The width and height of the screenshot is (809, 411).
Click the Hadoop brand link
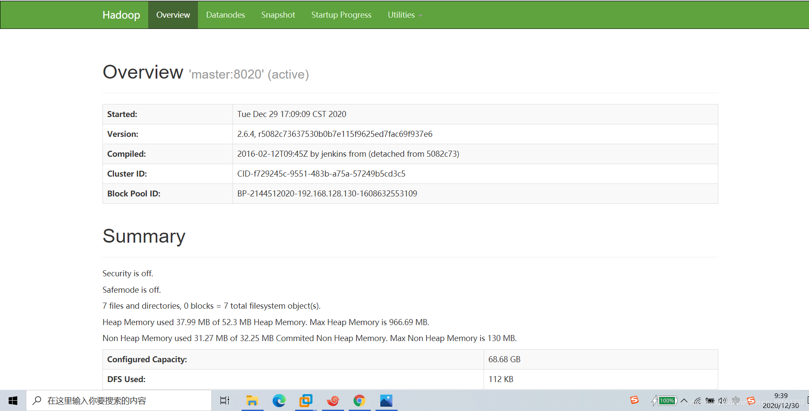[121, 15]
